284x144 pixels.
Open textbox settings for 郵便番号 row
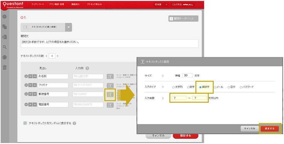pyautogui.click(x=110, y=94)
